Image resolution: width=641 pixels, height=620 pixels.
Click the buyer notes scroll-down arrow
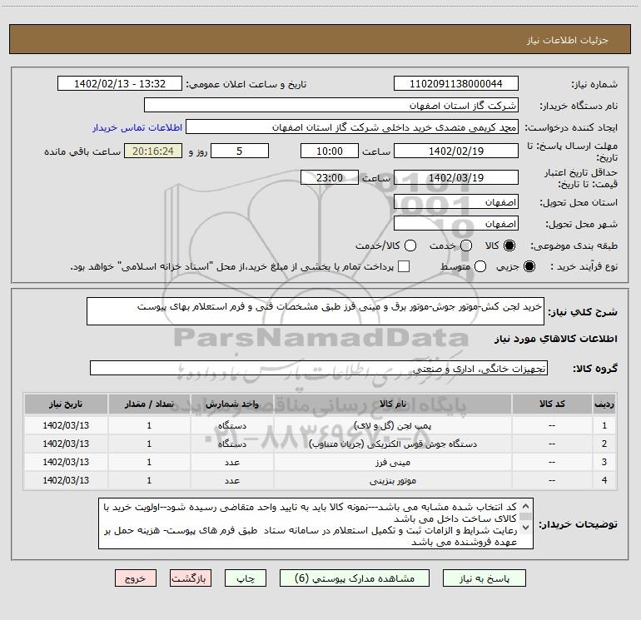click(x=526, y=528)
